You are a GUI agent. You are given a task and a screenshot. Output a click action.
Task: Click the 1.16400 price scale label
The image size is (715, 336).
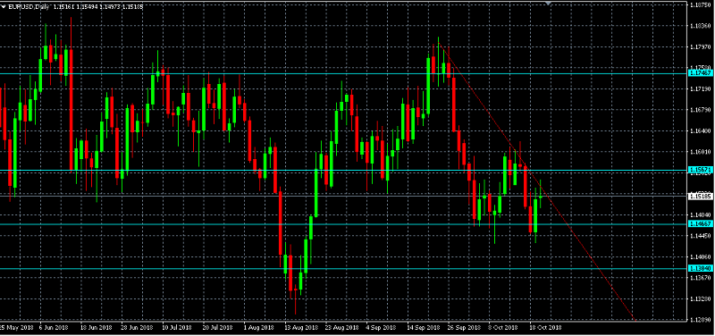click(x=701, y=130)
